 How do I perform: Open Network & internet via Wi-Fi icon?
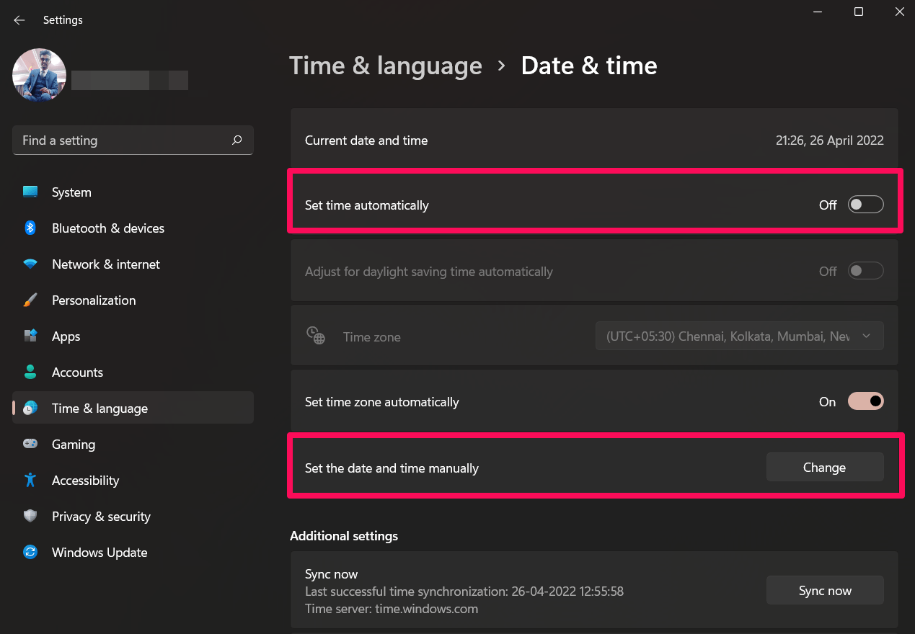pos(30,264)
